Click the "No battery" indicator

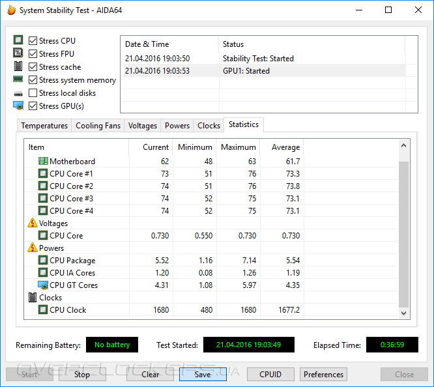click(x=112, y=345)
